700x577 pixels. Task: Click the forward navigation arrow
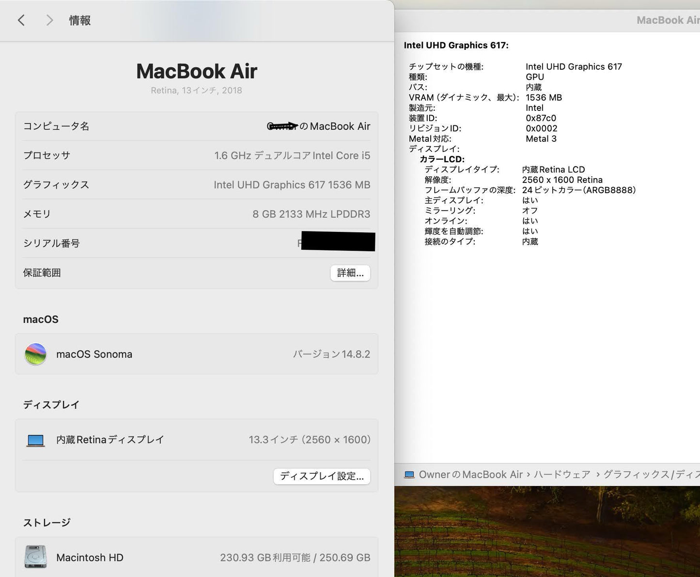(x=49, y=20)
